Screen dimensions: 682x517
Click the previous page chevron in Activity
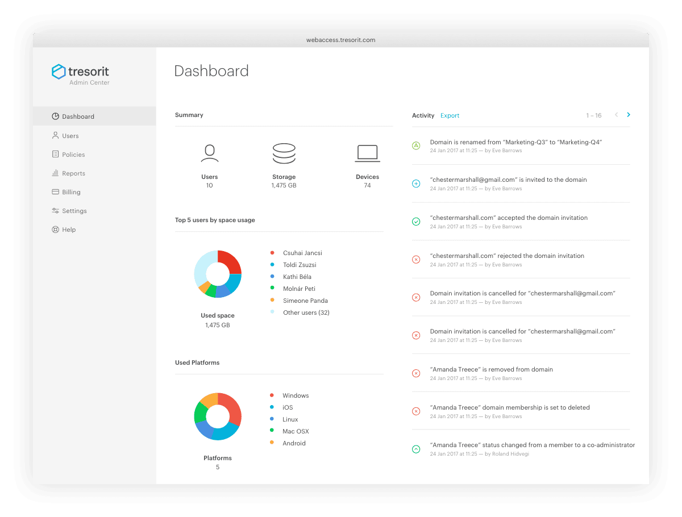tap(616, 114)
